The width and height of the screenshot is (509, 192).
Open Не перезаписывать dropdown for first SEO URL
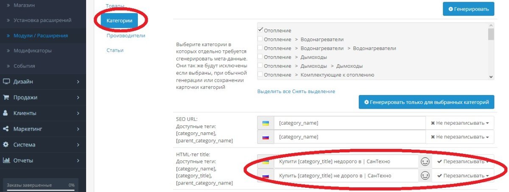point(460,123)
